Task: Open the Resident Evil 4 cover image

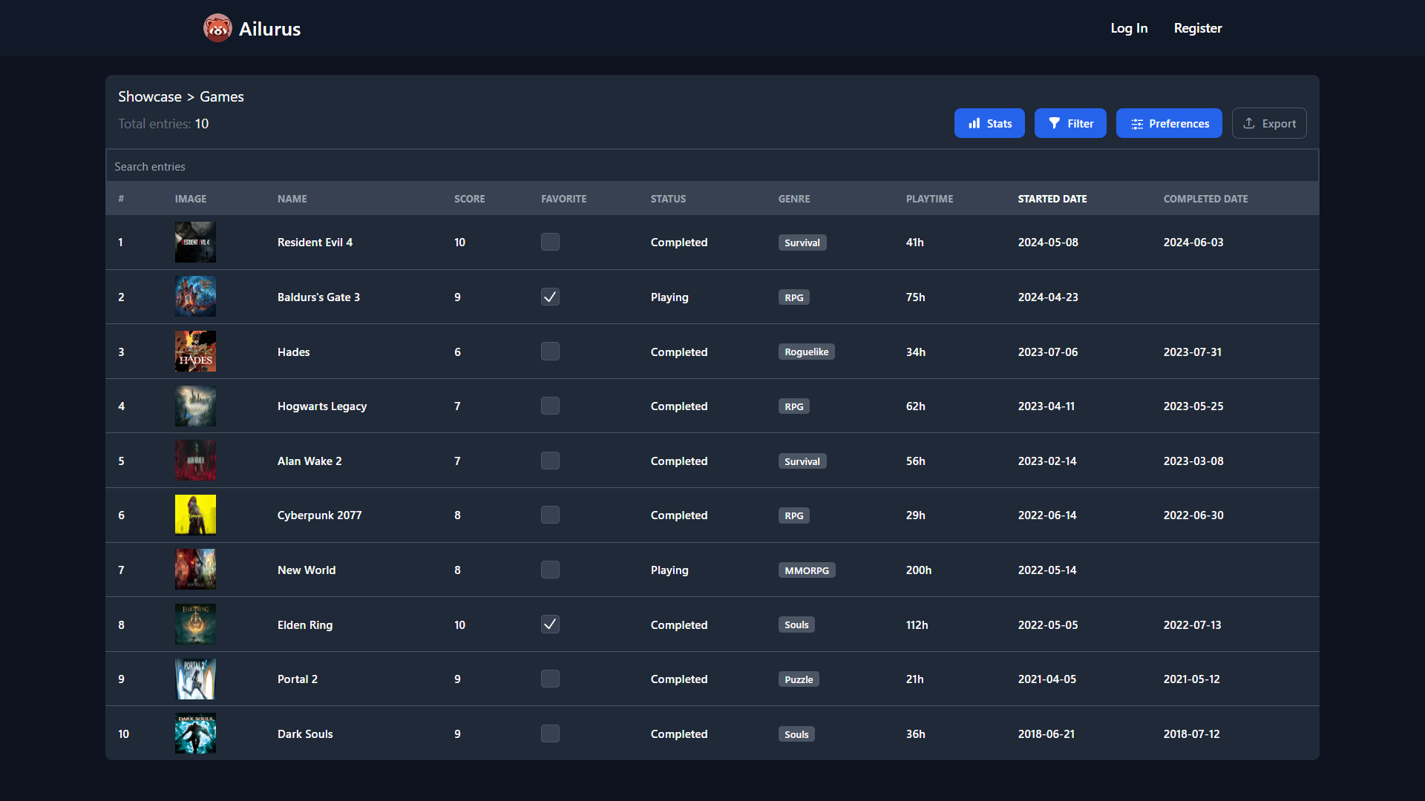Action: coord(195,242)
